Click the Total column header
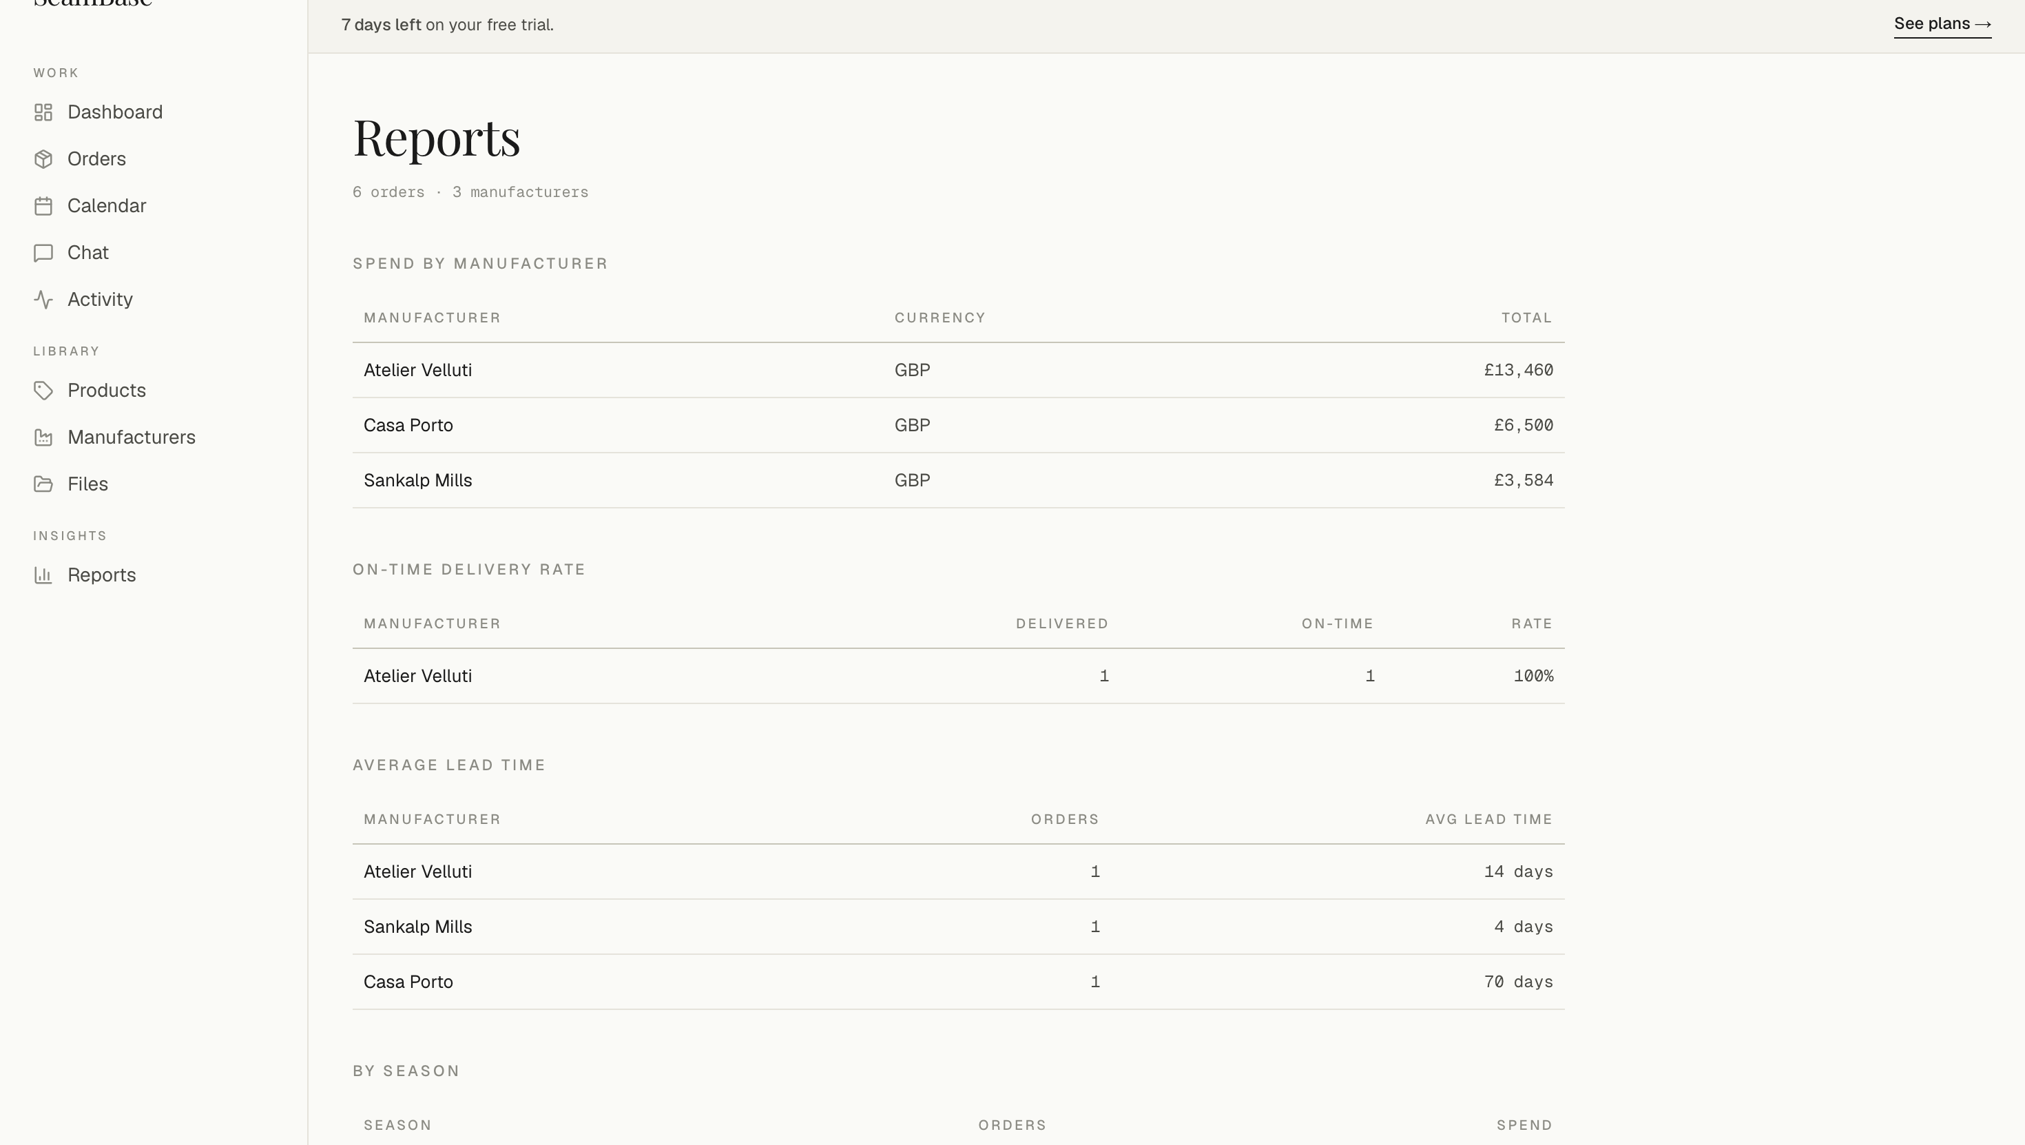Viewport: 2025px width, 1145px height. click(1526, 318)
